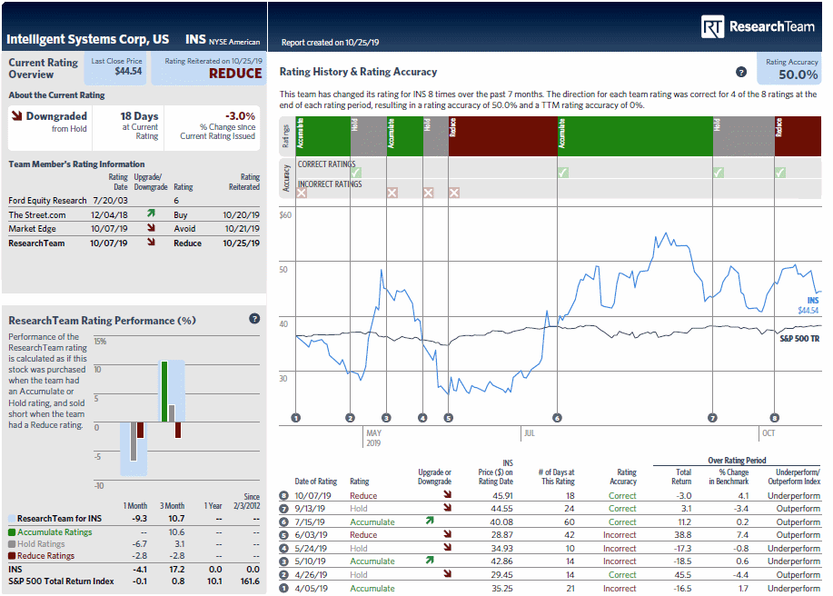Select chart marker number 8
Viewport: 833px width, 596px height.
coord(775,418)
